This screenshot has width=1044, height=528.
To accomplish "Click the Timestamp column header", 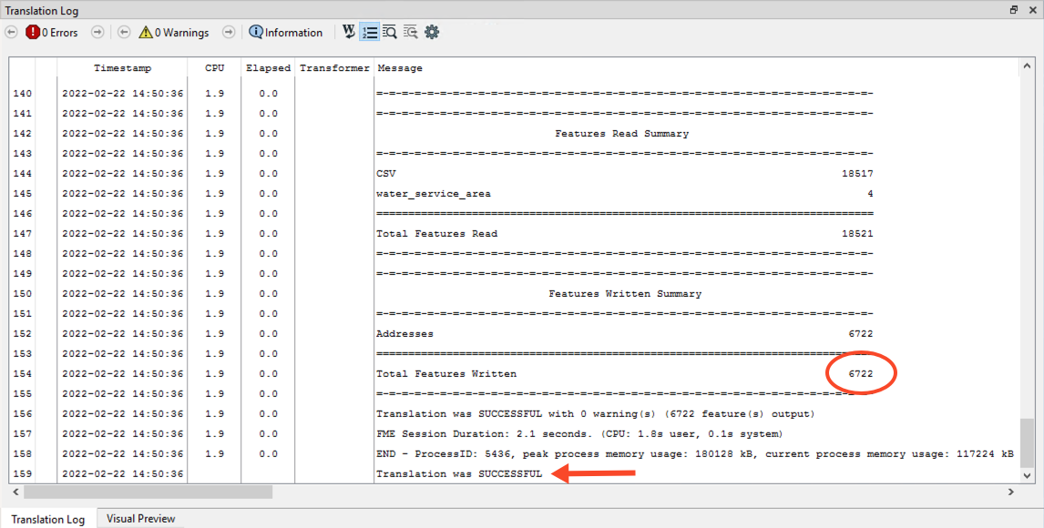I will 122,68.
